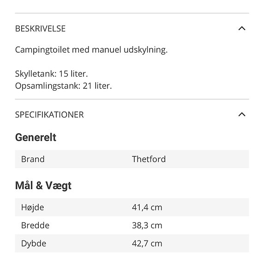Viewport: 264px width, 266px height.
Task: Select the 42,7 cm depth value
Action: [x=147, y=243]
